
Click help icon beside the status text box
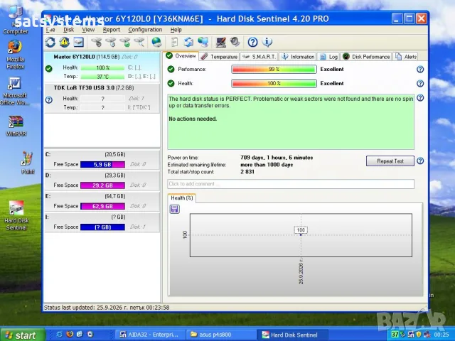coord(420,98)
